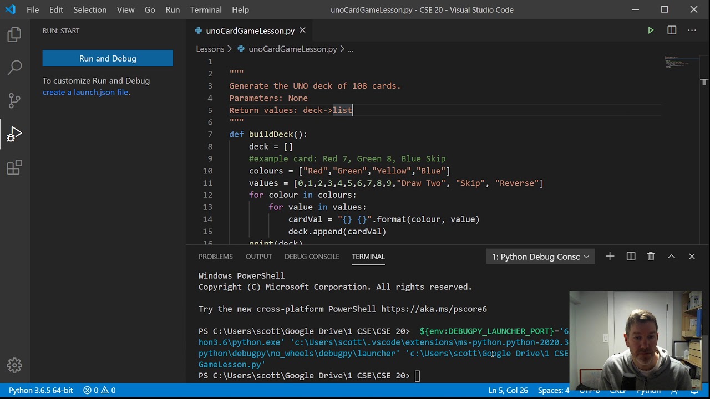
Task: Open the Python Debug Console terminal dropdown
Action: (540, 257)
